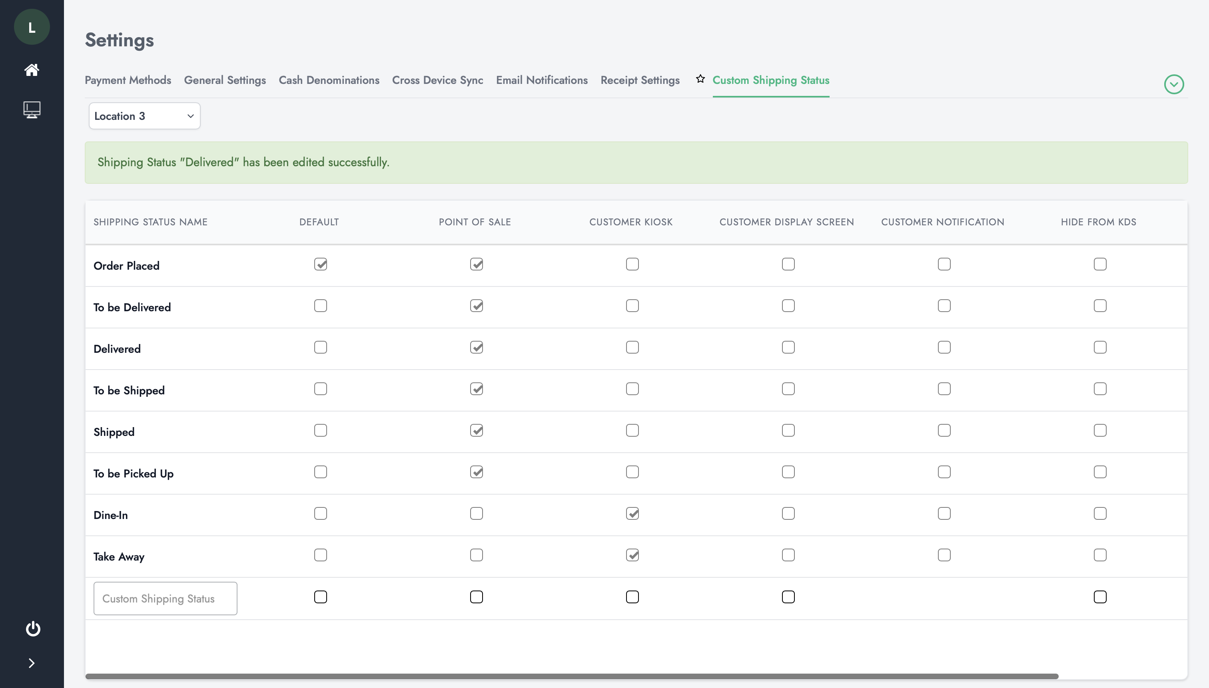Screen dimensions: 1209x688
Task: Focus the Custom Shipping Status input field
Action: pos(166,598)
